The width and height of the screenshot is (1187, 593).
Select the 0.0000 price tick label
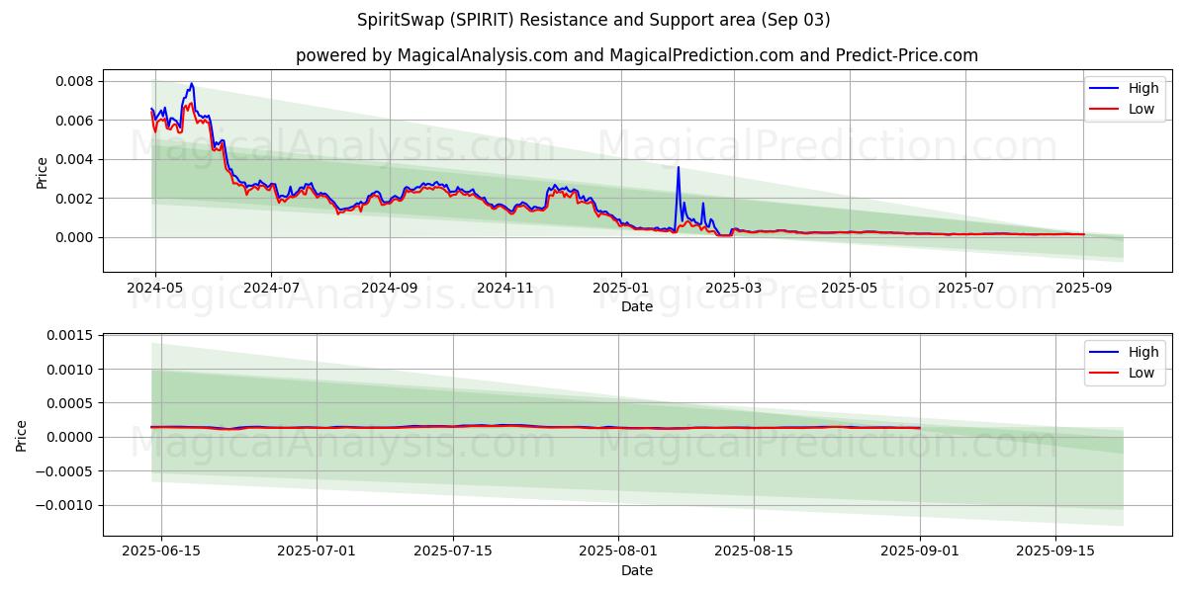tap(72, 437)
